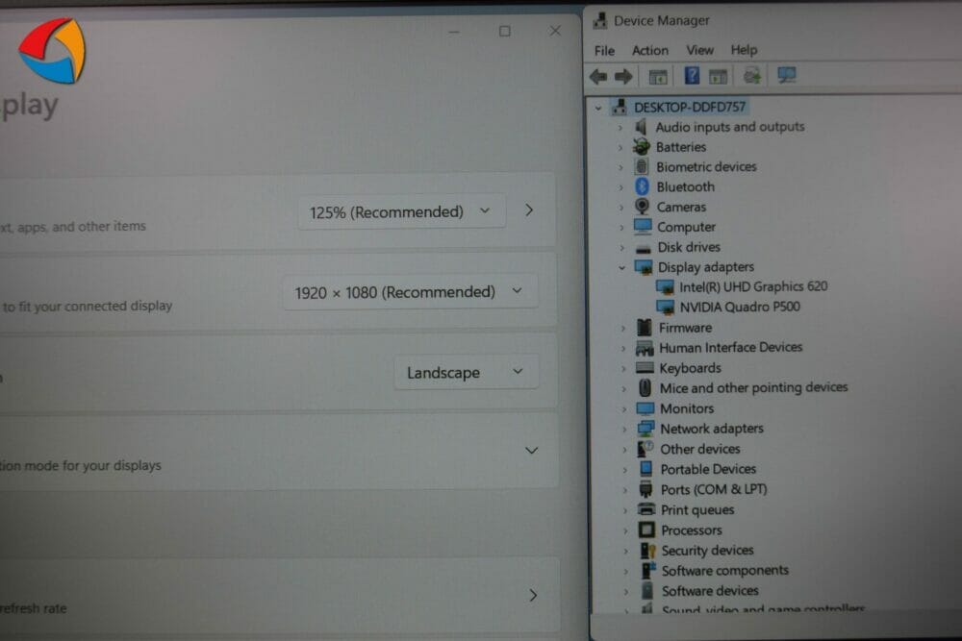Select the Software devices entry
Viewport: 962px width, 641px height.
tap(710, 590)
